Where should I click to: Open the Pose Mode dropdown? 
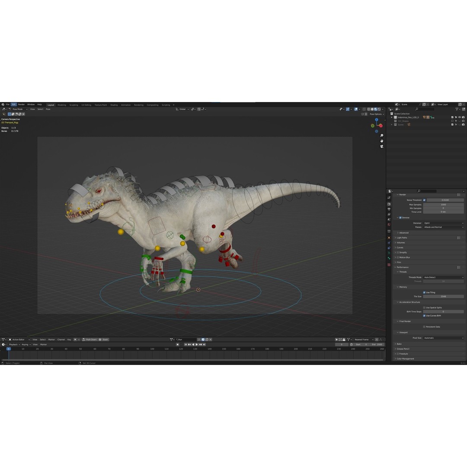[18, 109]
